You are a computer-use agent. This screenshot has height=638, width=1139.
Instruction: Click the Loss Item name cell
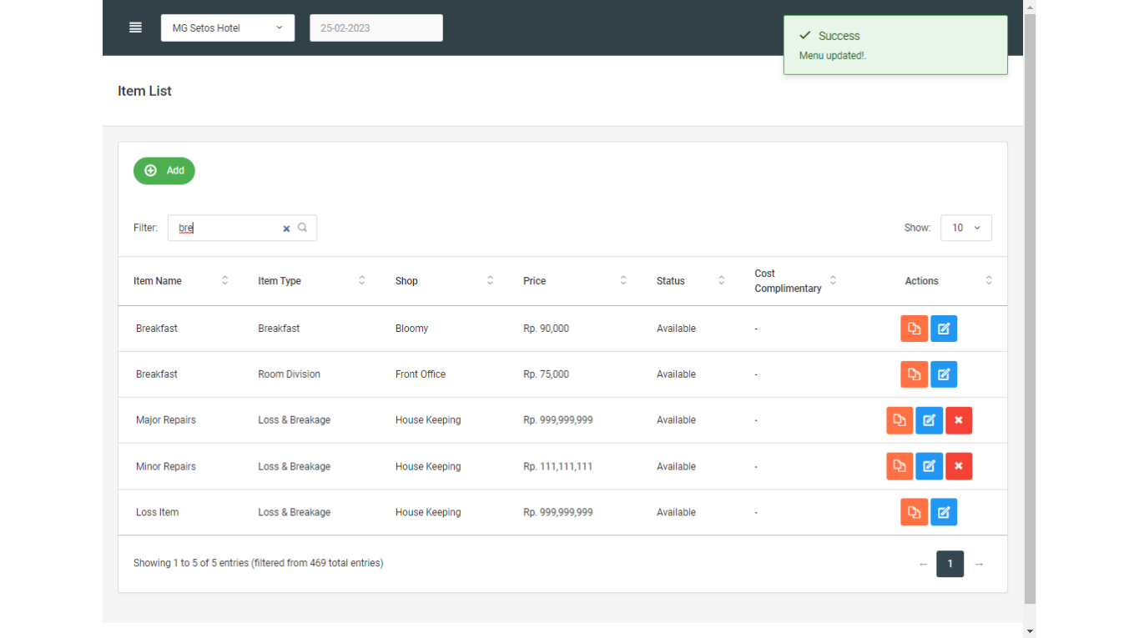[158, 512]
